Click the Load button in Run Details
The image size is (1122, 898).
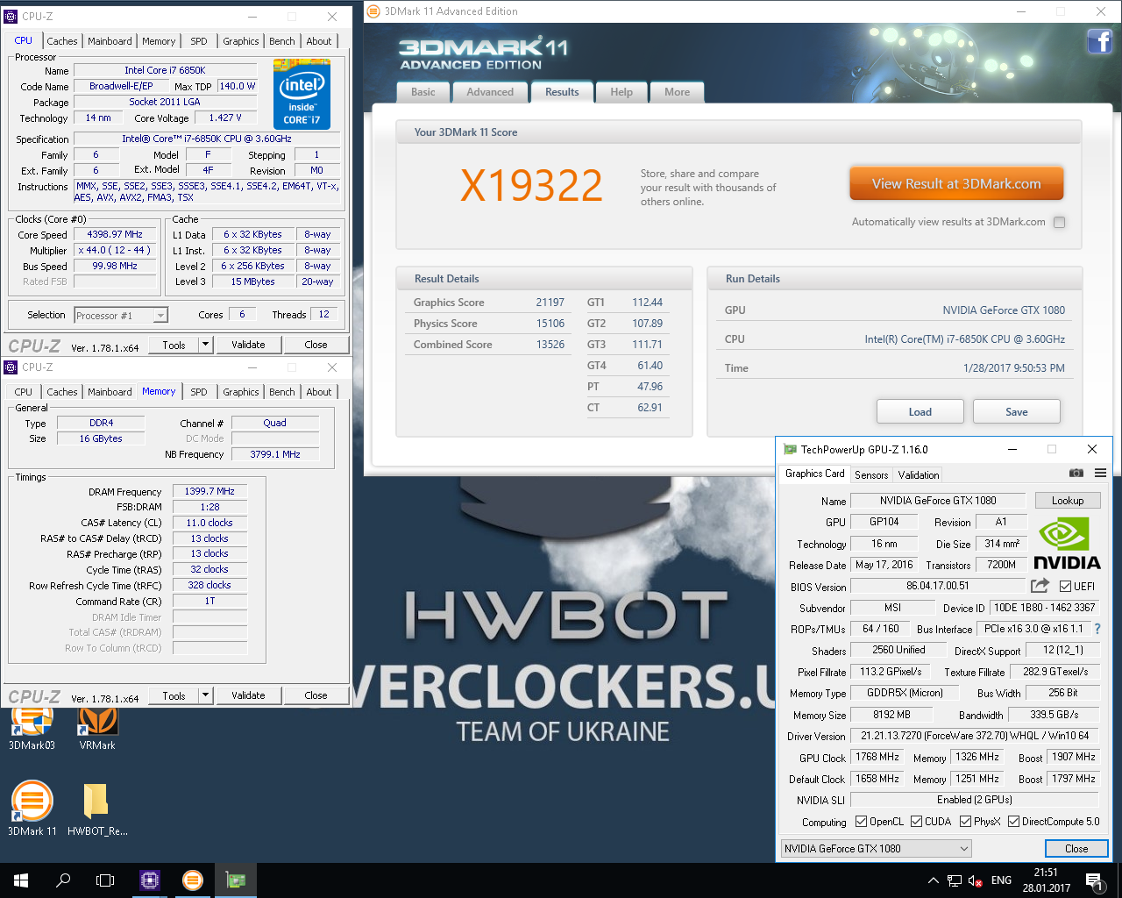920,411
